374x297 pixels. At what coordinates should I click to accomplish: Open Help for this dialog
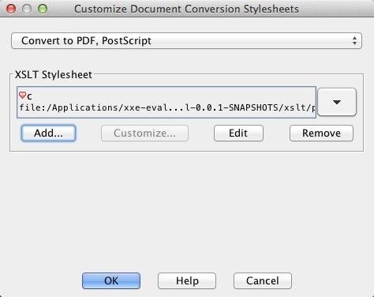187,280
